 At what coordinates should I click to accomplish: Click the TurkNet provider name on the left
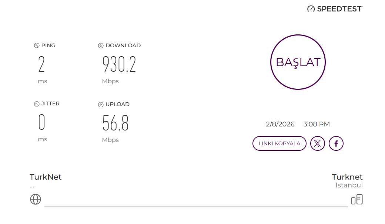tap(46, 177)
